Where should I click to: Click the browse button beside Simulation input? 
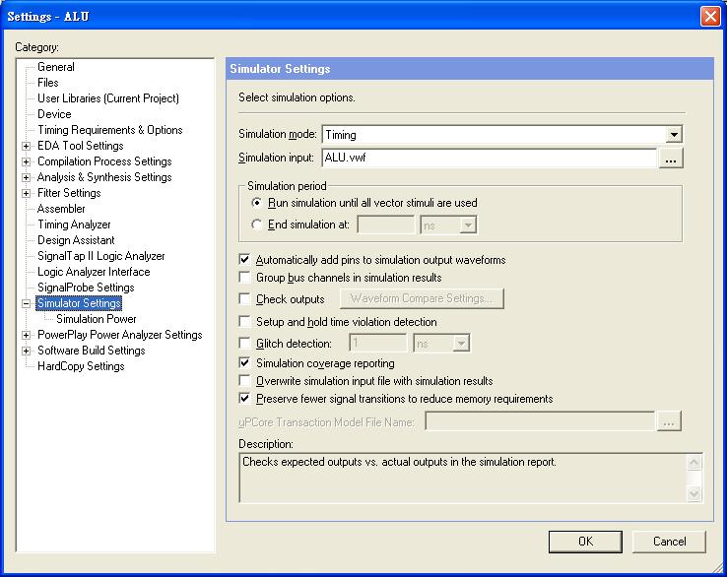tap(671, 158)
